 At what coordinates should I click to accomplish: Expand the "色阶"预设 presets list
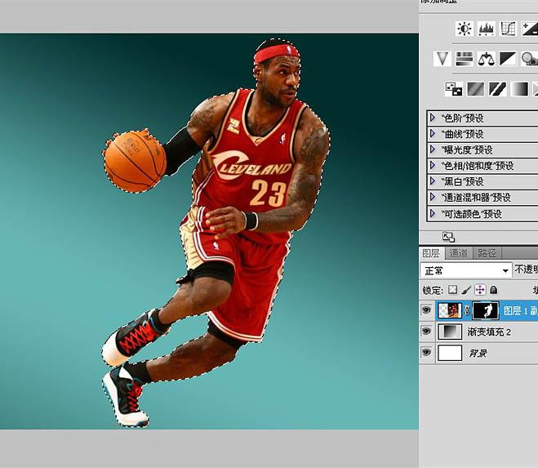[x=433, y=118]
